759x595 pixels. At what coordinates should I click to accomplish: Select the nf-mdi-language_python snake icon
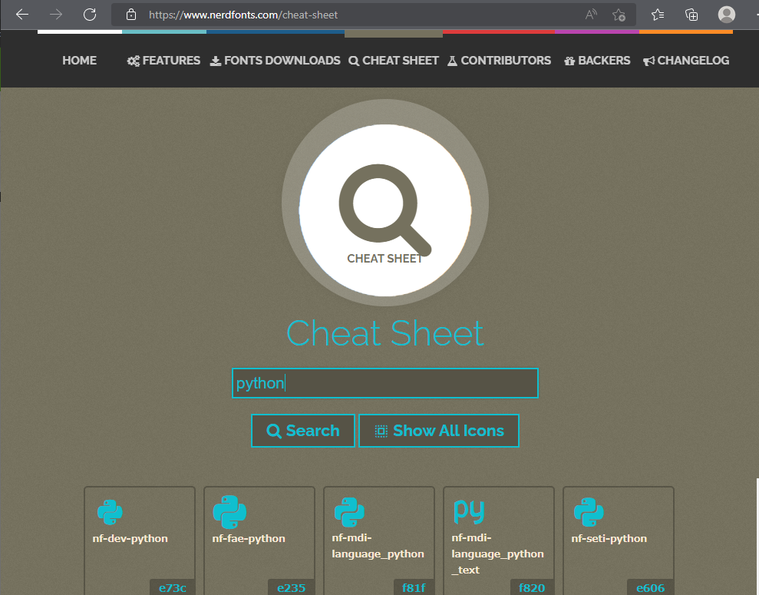pyautogui.click(x=349, y=512)
